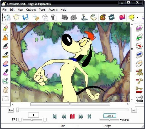Click the FPS minus button
145x129 pixels.
(20, 120)
